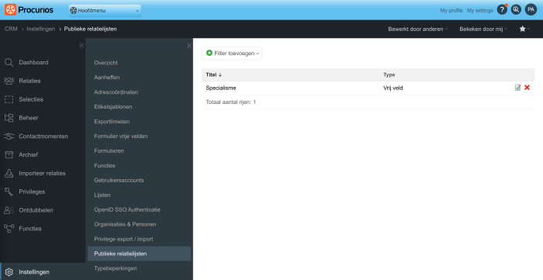This screenshot has width=543, height=280.
Task: Open the Hoofdmenu dropdown
Action: (105, 11)
